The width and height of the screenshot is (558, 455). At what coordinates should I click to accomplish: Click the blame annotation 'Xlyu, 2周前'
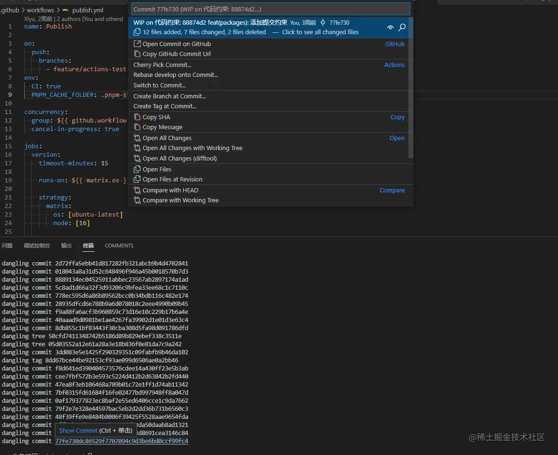pyautogui.click(x=38, y=19)
